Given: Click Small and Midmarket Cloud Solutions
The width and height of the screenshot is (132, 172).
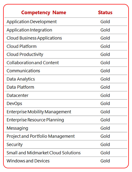Looking at the screenshot, I should pyautogui.click(x=44, y=153).
